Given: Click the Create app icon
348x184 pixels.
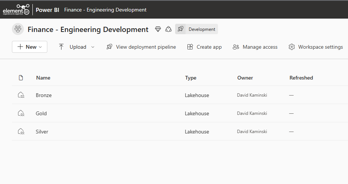Looking at the screenshot, I should point(190,47).
